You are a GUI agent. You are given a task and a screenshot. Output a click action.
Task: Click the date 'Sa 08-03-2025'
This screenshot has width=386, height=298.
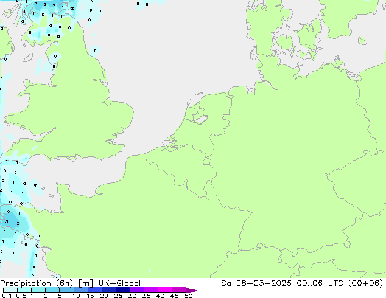pos(256,283)
